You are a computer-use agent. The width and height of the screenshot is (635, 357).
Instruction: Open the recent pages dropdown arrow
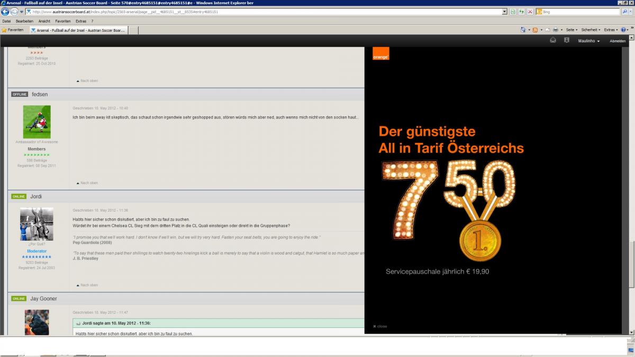[x=22, y=12]
